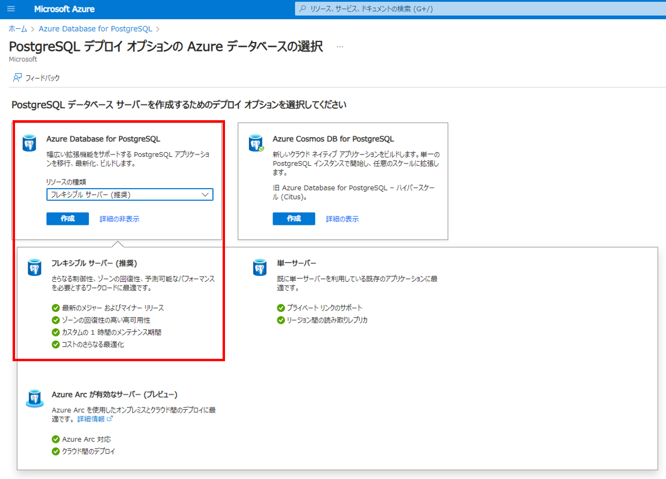Open the ellipsis more options beside title
Screen dimensions: 666x479
(340, 47)
